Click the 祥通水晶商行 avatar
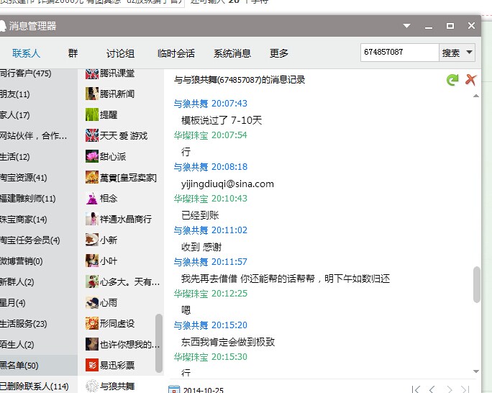The width and height of the screenshot is (492, 393). (92, 219)
